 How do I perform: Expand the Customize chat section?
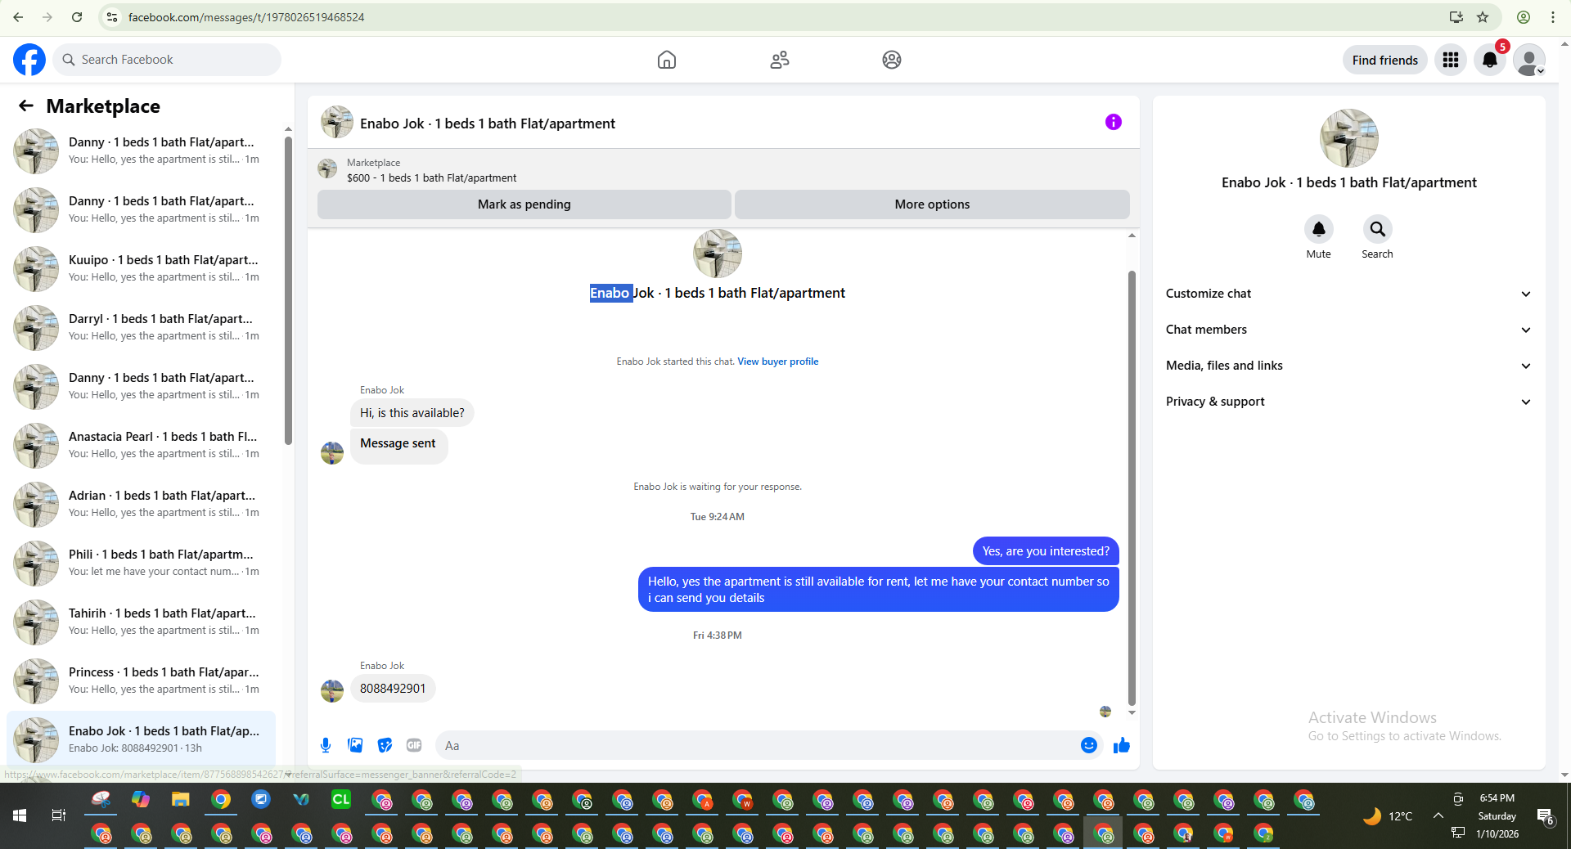click(1348, 294)
